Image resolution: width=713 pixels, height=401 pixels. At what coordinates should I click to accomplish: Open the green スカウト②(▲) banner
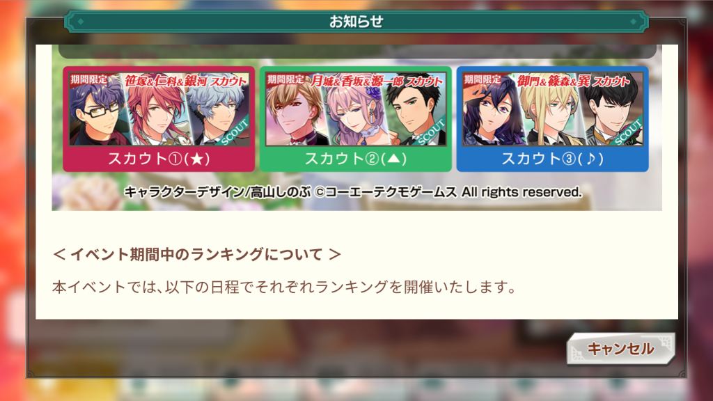click(x=356, y=119)
